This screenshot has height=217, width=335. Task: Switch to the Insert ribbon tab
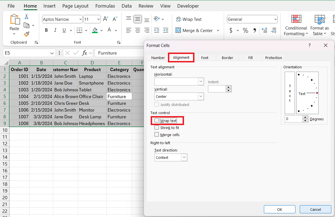(x=49, y=6)
